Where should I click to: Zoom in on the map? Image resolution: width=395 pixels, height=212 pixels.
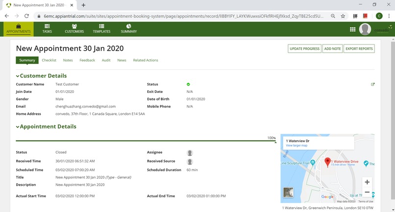click(367, 182)
